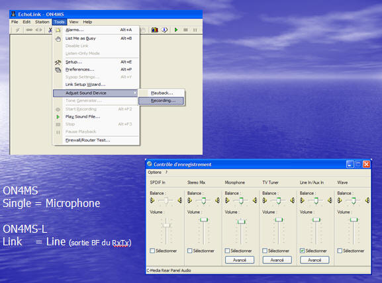The image size is (382, 283).
Task: Open the View menu
Action: click(x=73, y=22)
